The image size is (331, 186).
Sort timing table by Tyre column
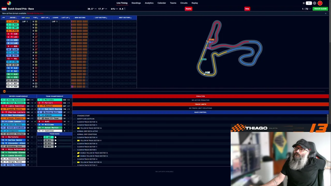tap(35, 18)
